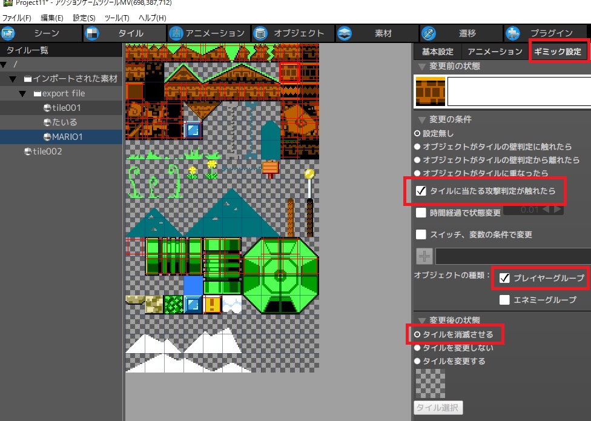Open the ヘルプ(H) menu
Viewport: 591px width, 421px height.
pos(152,18)
